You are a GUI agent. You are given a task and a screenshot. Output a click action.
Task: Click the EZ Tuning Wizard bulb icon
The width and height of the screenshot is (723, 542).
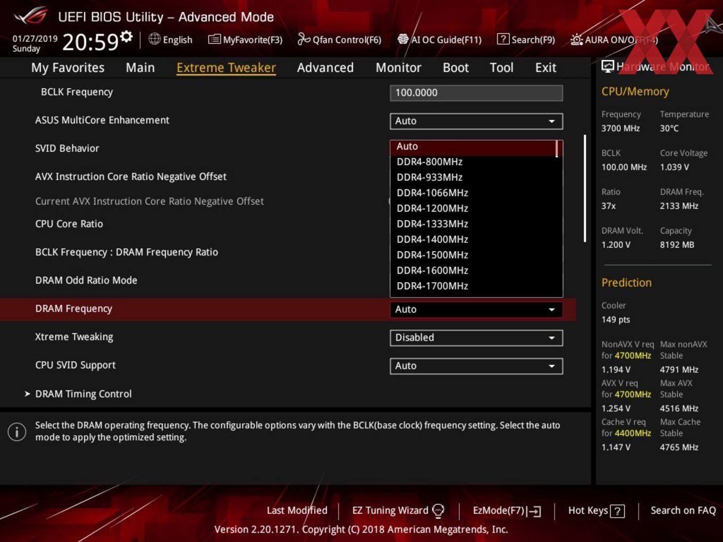click(x=438, y=511)
